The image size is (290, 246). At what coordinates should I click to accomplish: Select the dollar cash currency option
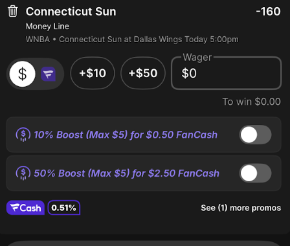(23, 74)
